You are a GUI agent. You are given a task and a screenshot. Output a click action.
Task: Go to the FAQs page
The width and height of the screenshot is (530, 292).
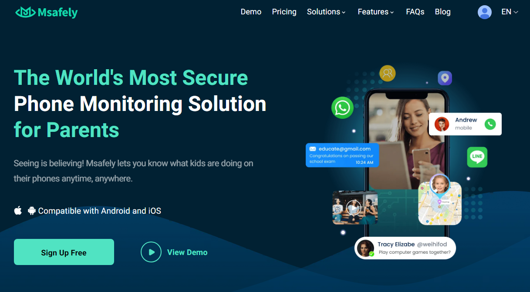point(415,12)
